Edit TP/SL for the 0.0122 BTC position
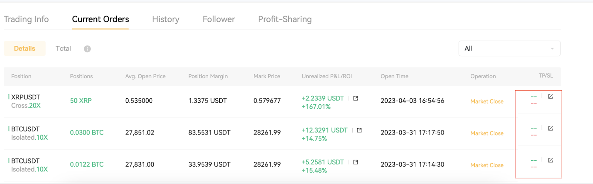The image size is (593, 184). coord(550,160)
